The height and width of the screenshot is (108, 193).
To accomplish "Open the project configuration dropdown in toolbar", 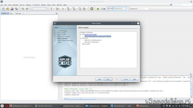I will 40,9.
